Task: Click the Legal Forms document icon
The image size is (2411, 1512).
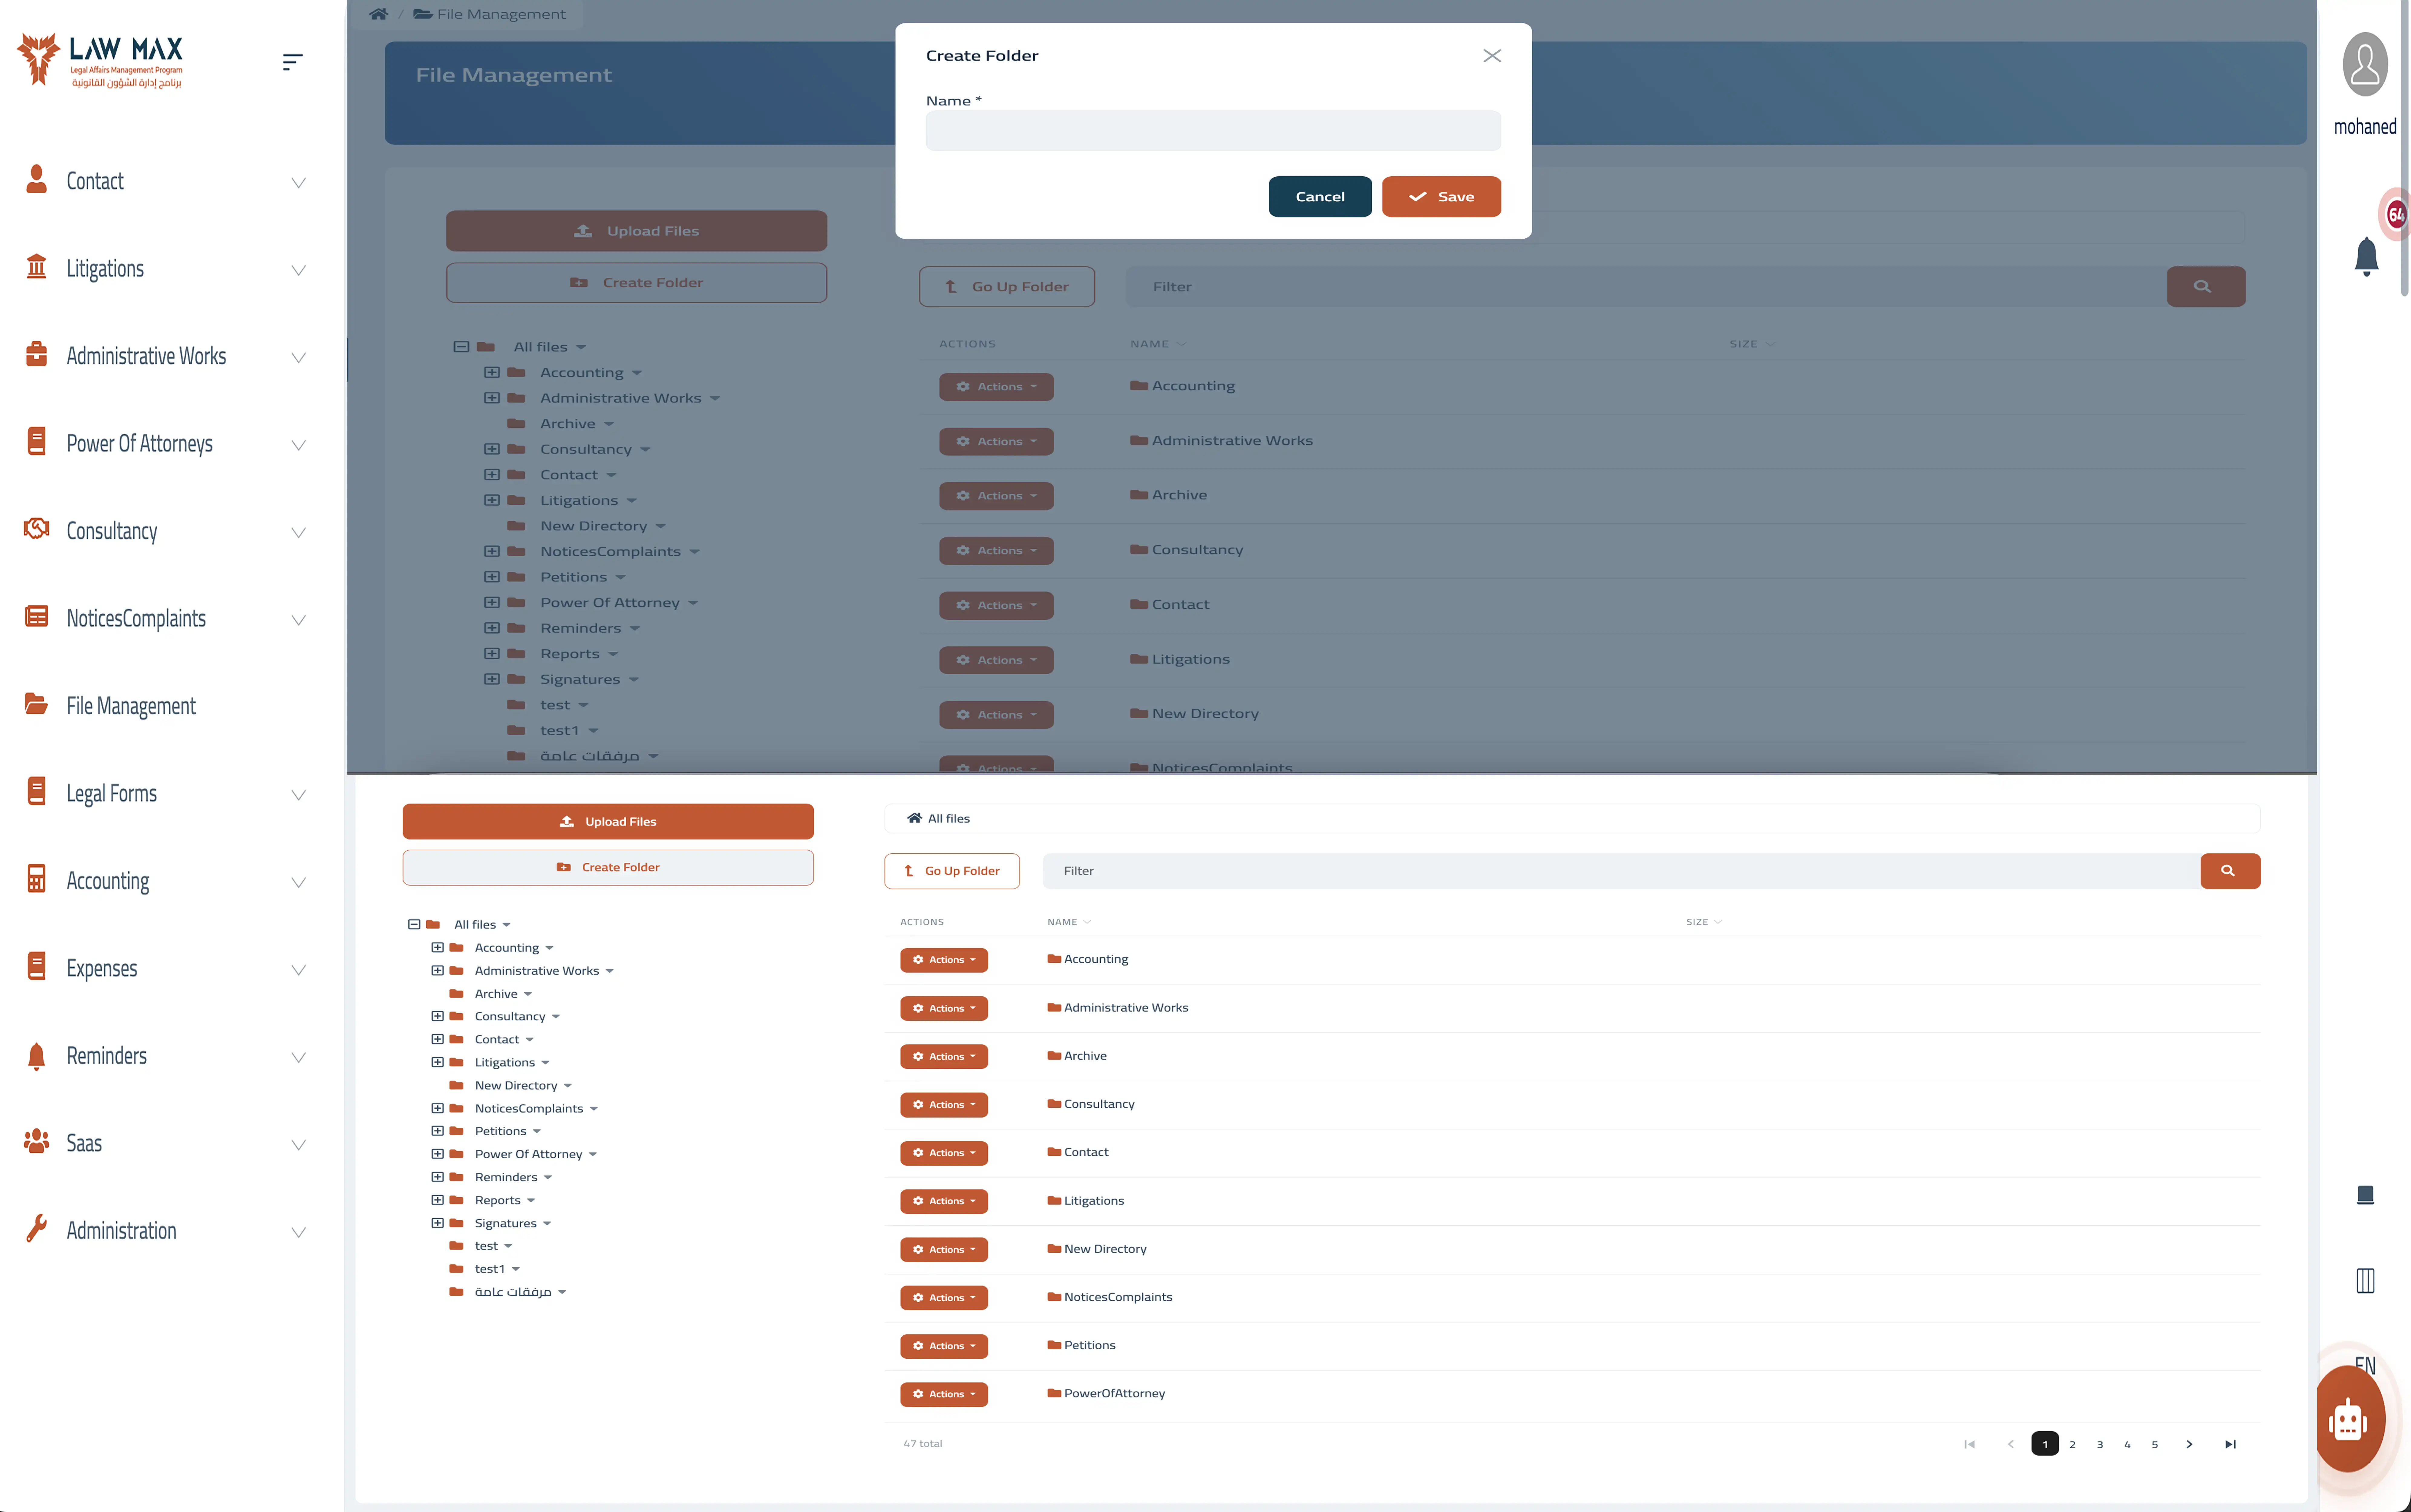Action: click(x=36, y=791)
